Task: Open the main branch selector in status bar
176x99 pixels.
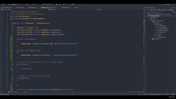Action: 167,94
